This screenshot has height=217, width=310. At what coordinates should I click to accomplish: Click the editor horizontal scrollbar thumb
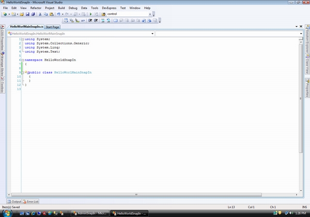pyautogui.click(x=137, y=195)
